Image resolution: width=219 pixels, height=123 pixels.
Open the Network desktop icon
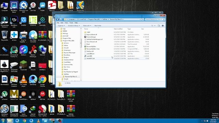click(x=42, y=51)
